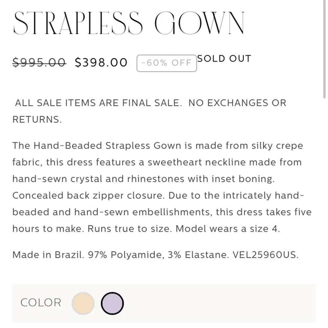Click the 'Made in Brazil' text
Viewport: 328px width, 328px height.
coord(49,255)
